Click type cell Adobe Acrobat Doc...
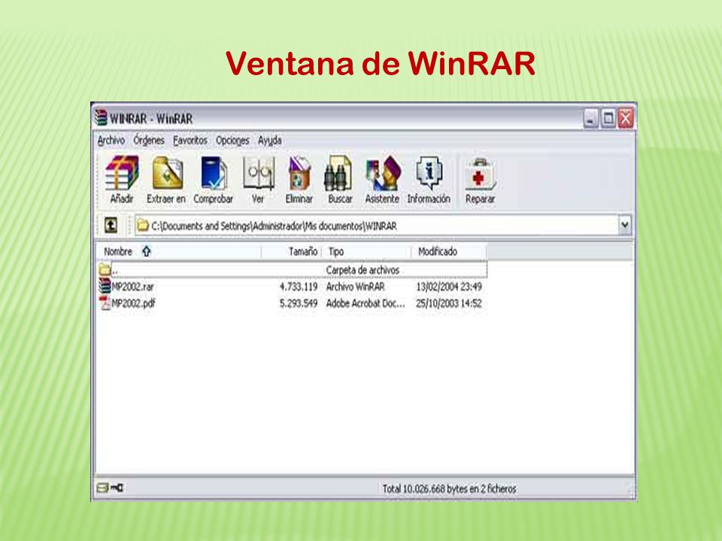Image resolution: width=722 pixels, height=541 pixels. click(366, 304)
